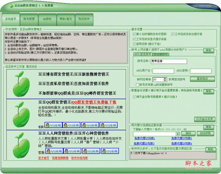Open the 系统首页 tab
This screenshot has width=221, height=174.
tap(11, 19)
